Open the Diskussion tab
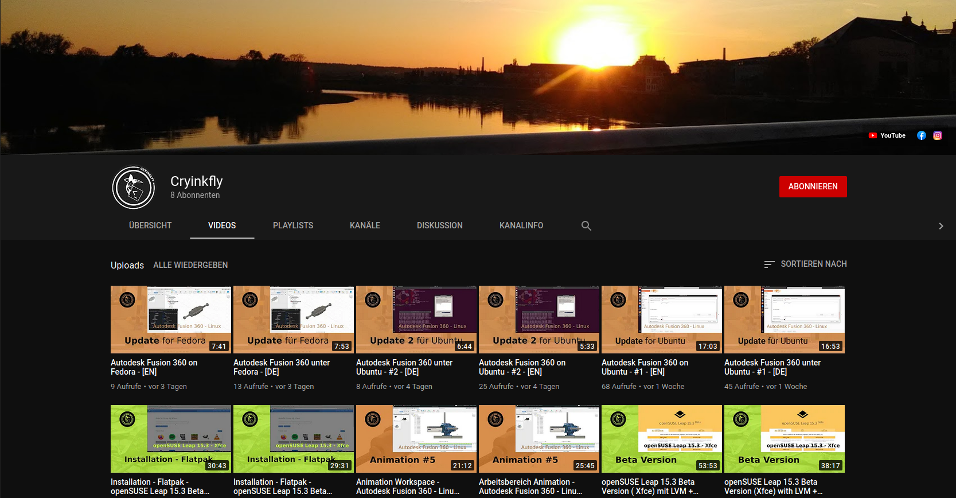The image size is (956, 498). (x=440, y=225)
